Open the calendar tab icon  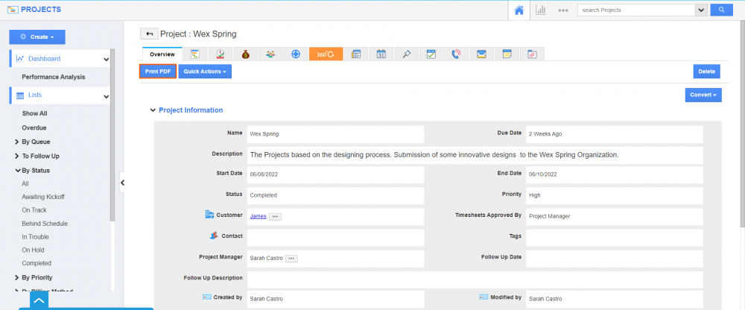click(x=381, y=54)
